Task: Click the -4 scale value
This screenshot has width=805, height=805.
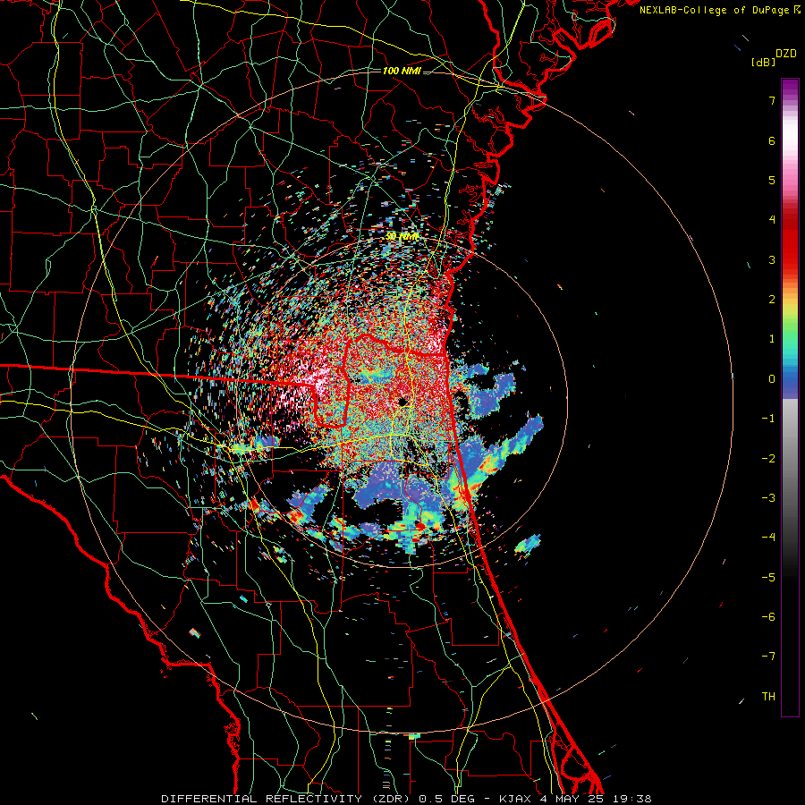Action: pos(768,538)
